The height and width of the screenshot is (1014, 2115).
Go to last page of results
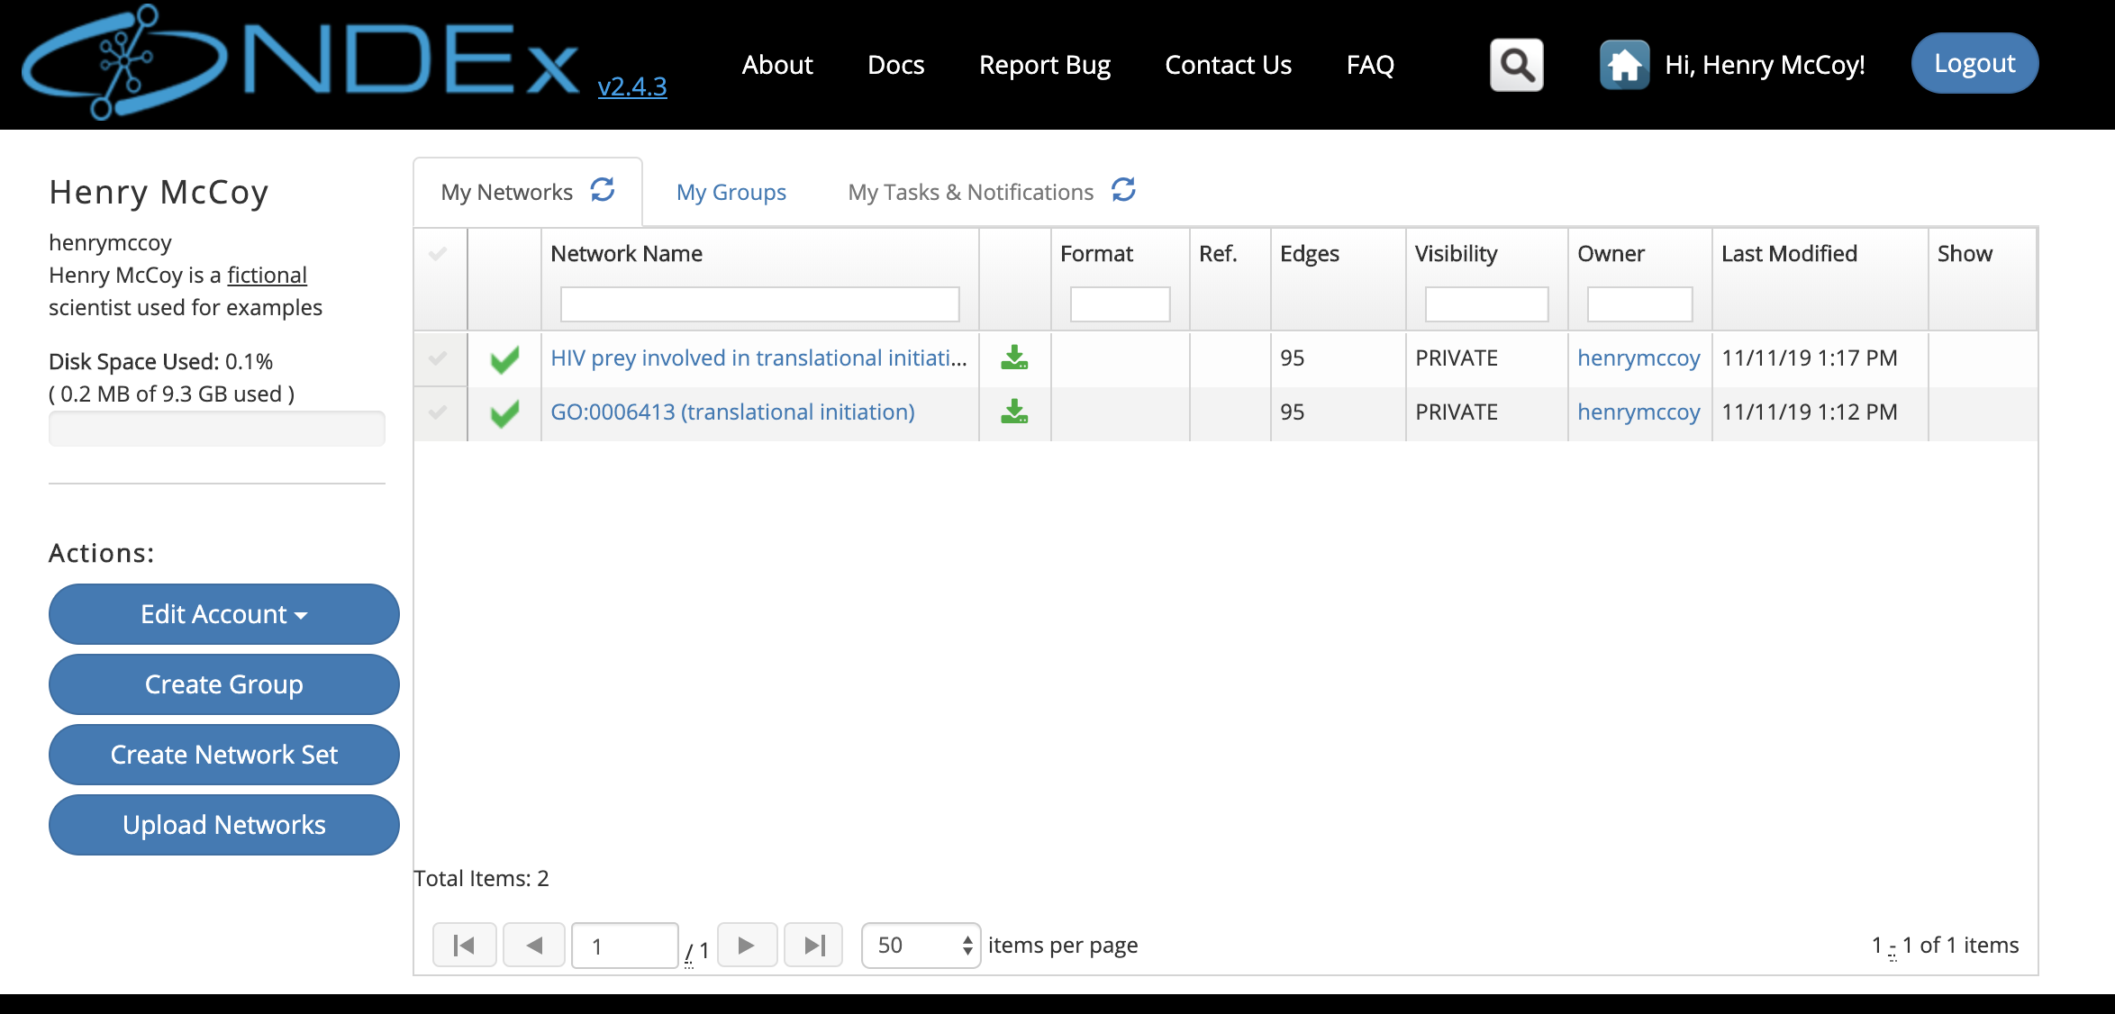[x=813, y=946]
